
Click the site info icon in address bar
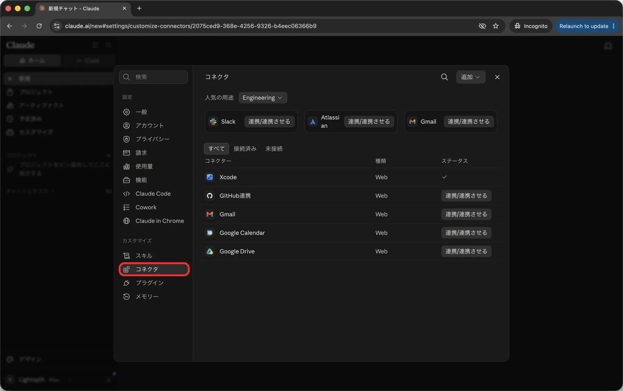pyautogui.click(x=57, y=26)
